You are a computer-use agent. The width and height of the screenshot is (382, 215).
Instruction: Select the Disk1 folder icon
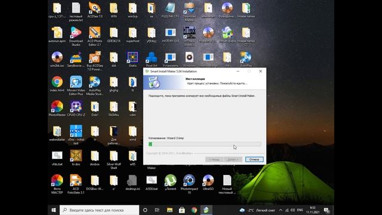[x=95, y=109]
